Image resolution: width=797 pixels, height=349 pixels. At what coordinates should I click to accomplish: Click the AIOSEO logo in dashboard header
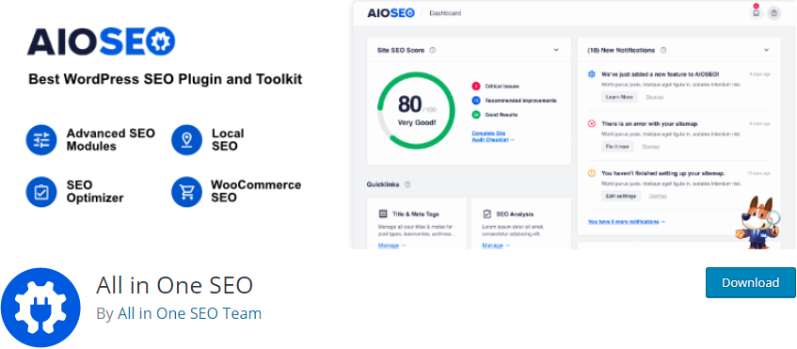tap(391, 13)
